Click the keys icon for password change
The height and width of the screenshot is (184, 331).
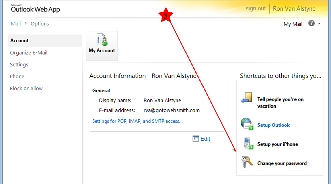point(247,162)
